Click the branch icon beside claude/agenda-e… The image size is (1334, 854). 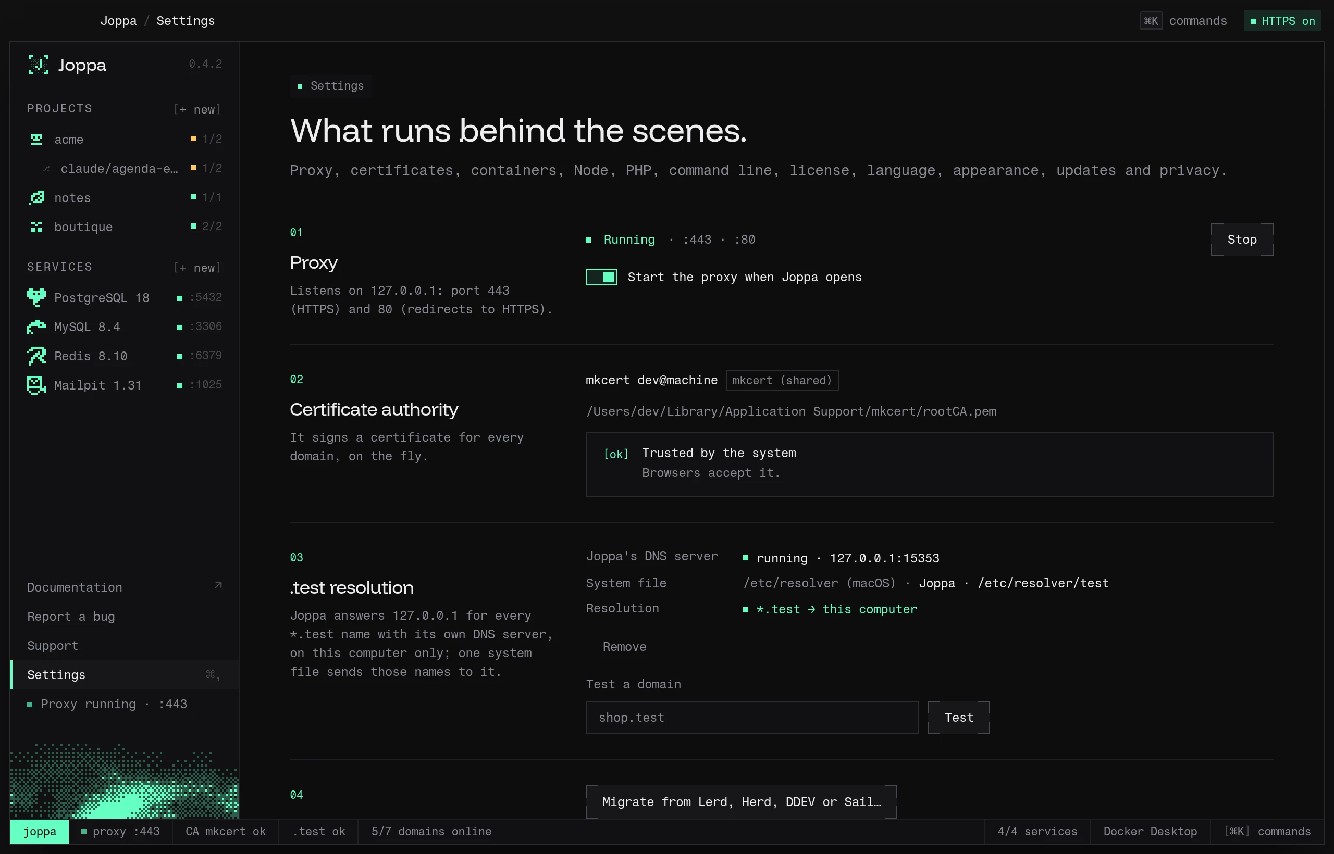click(46, 169)
